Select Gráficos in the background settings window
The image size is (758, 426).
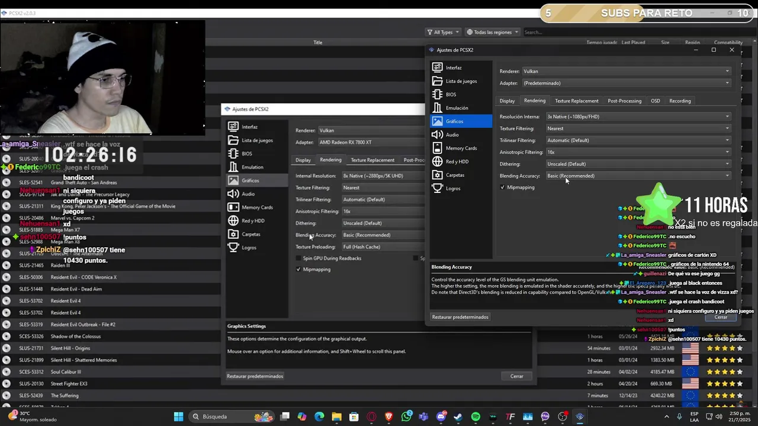point(257,180)
